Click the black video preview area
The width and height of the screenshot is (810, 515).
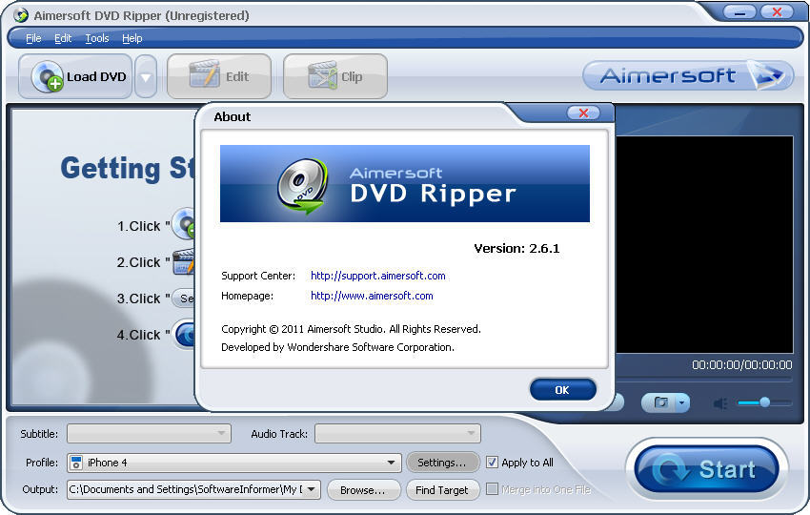tap(704, 244)
